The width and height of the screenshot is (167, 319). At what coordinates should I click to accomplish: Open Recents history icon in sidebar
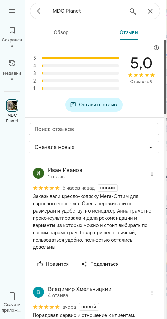[x=12, y=63]
